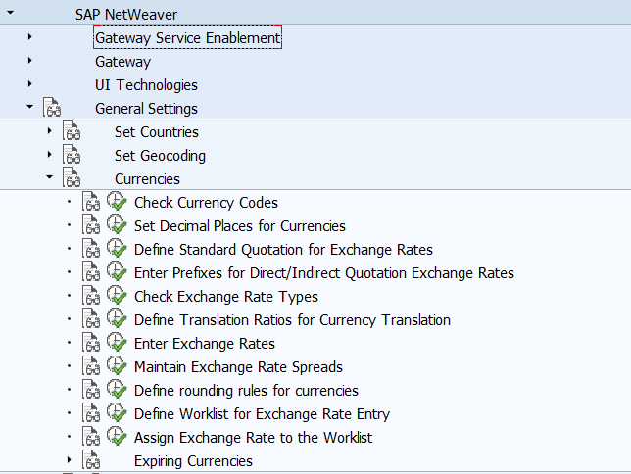Open documentation icon for General Settings
Viewport: 631px width, 474px height.
click(52, 107)
